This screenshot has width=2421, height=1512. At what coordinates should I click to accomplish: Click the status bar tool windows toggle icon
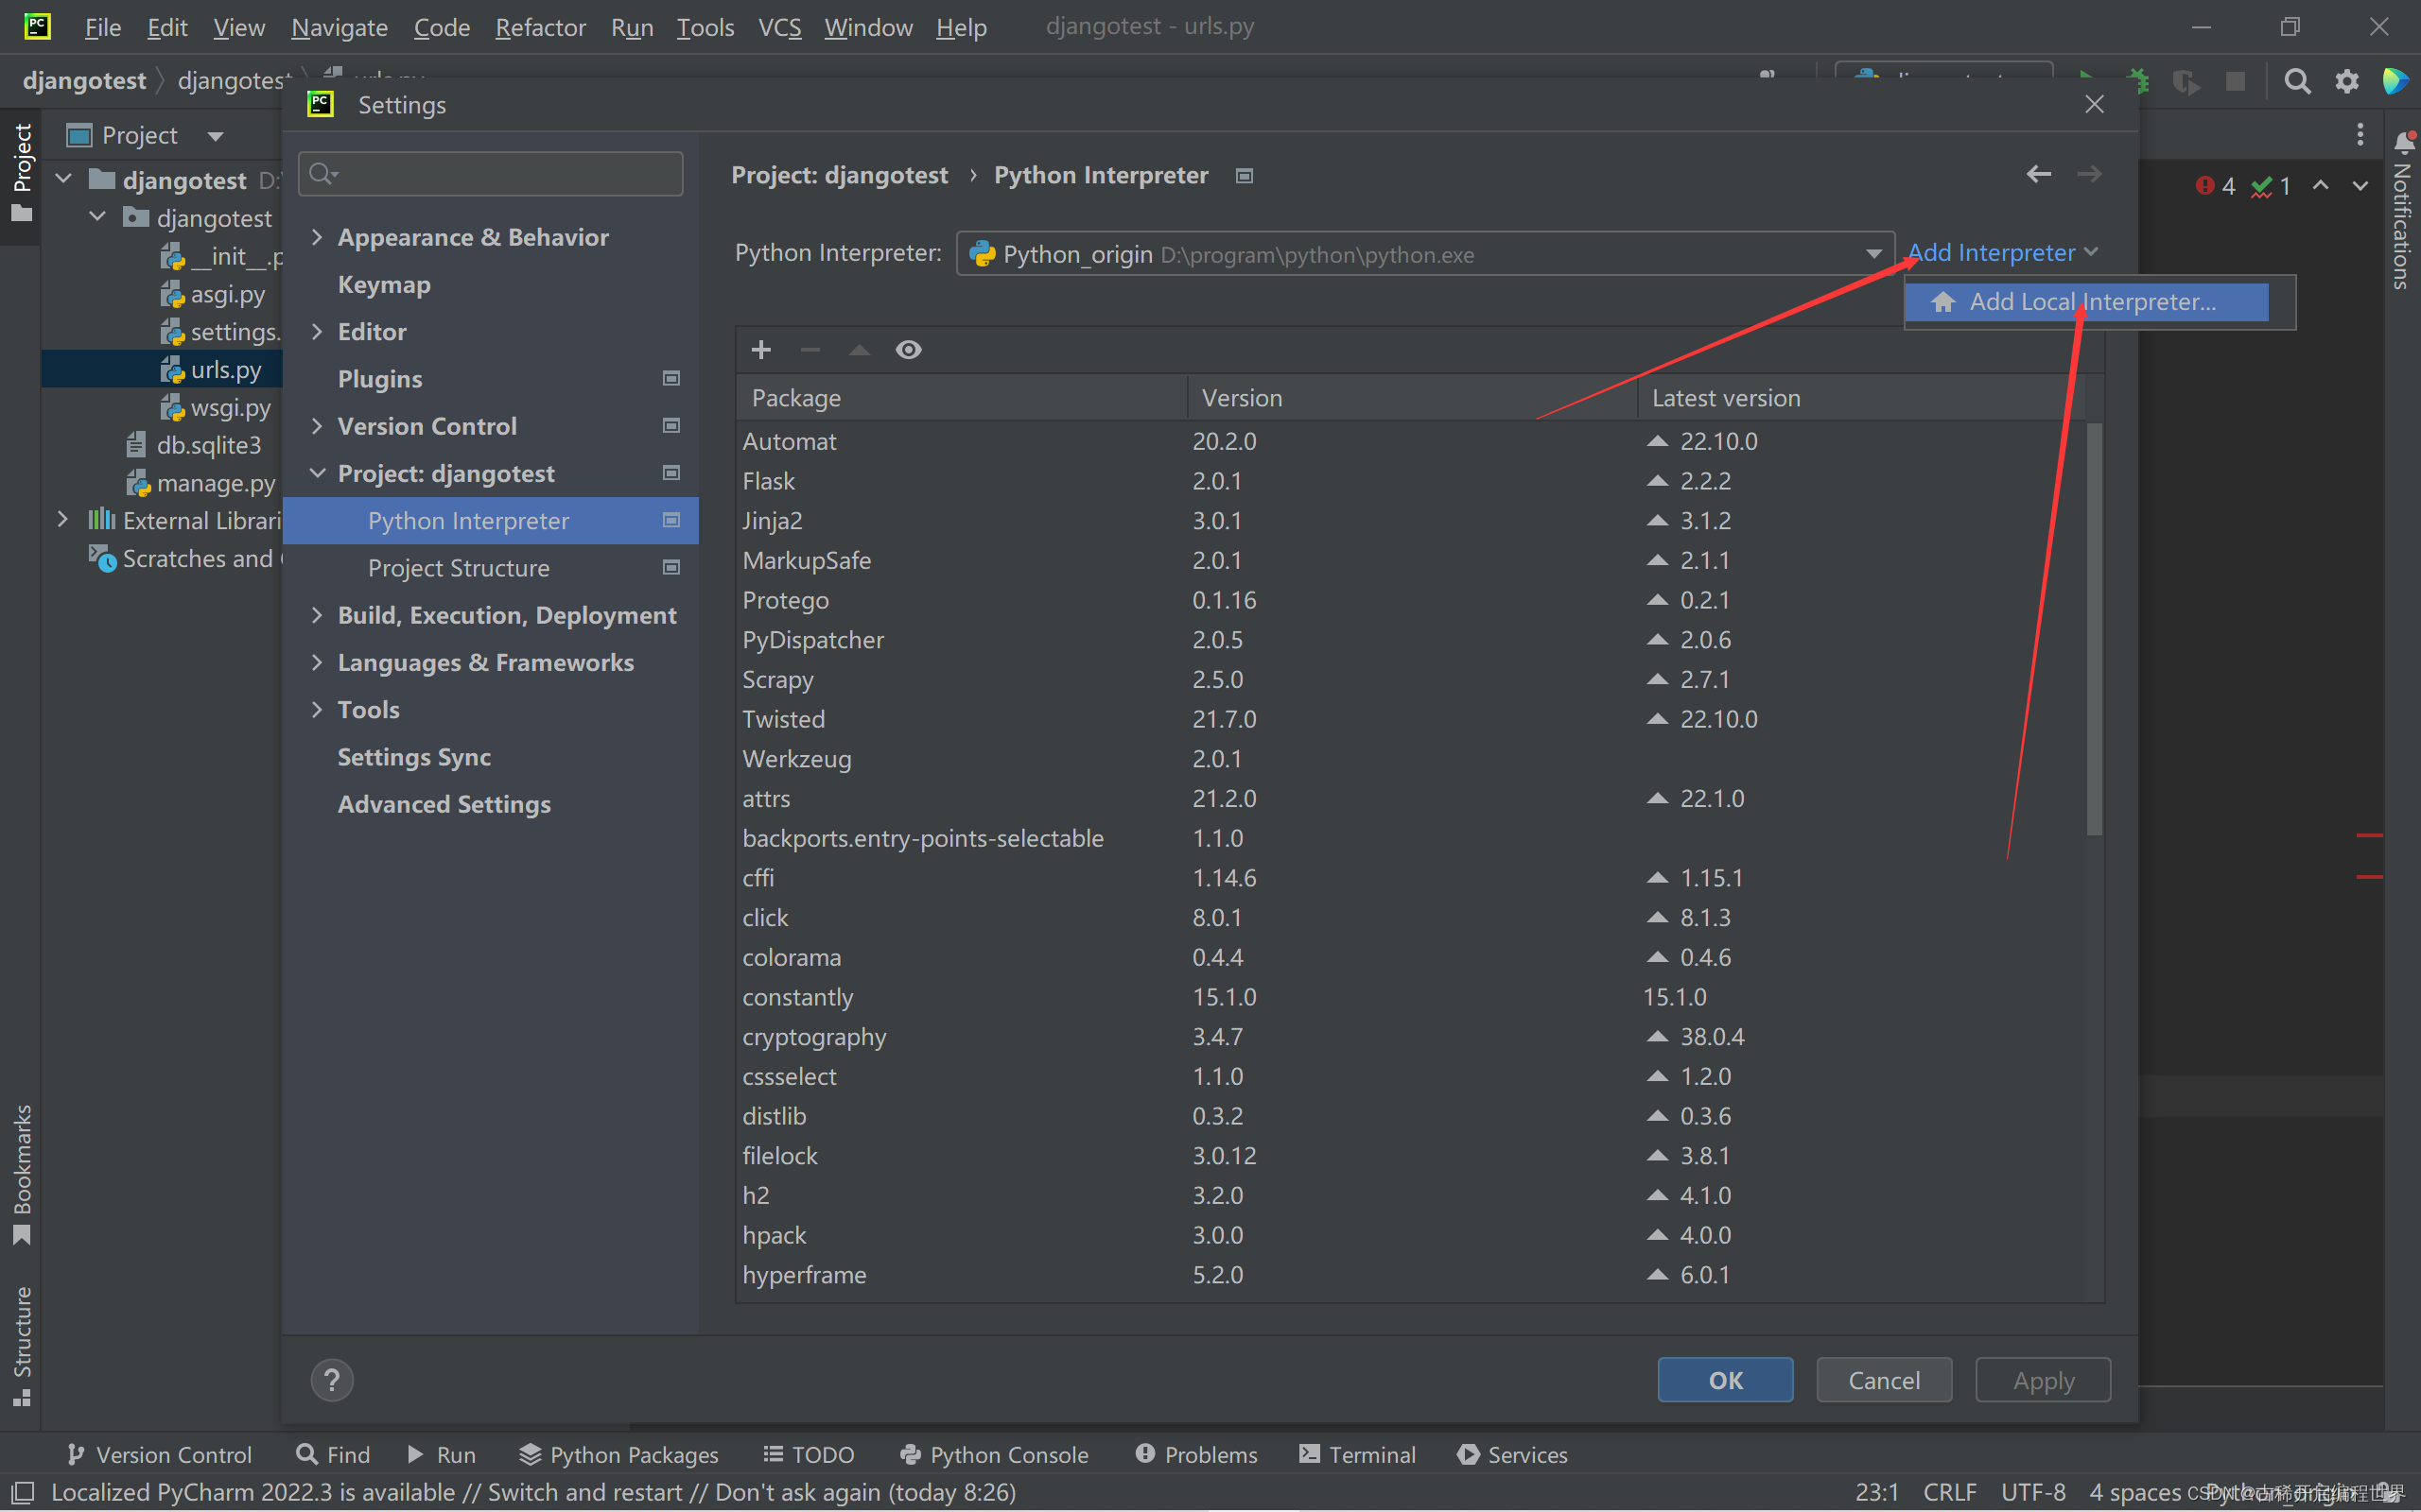[x=21, y=1492]
